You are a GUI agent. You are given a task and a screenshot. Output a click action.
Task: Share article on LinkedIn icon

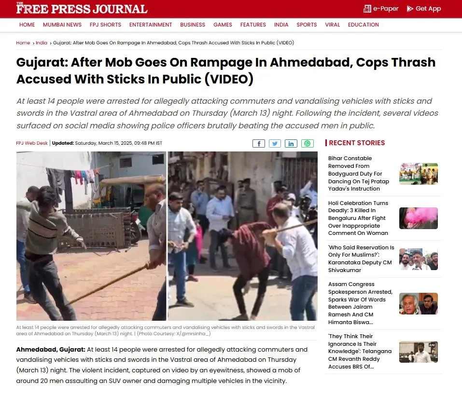pos(291,143)
